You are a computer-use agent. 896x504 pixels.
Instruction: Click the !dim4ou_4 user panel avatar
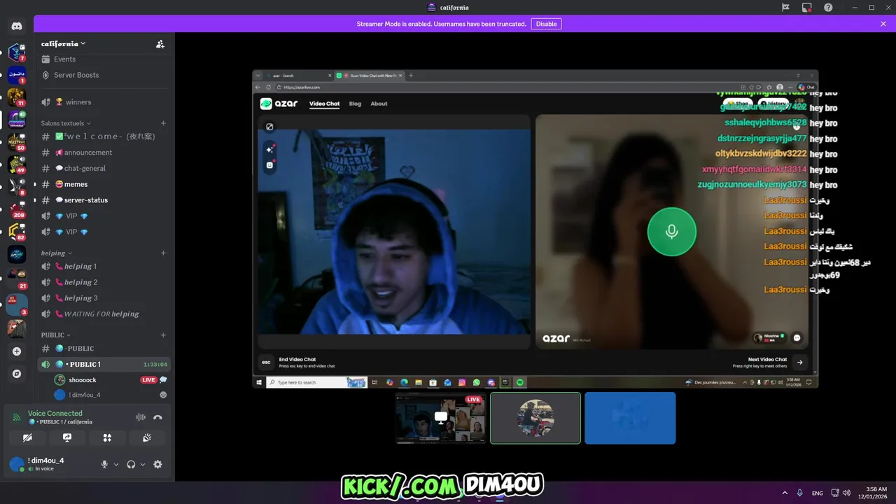click(x=17, y=464)
